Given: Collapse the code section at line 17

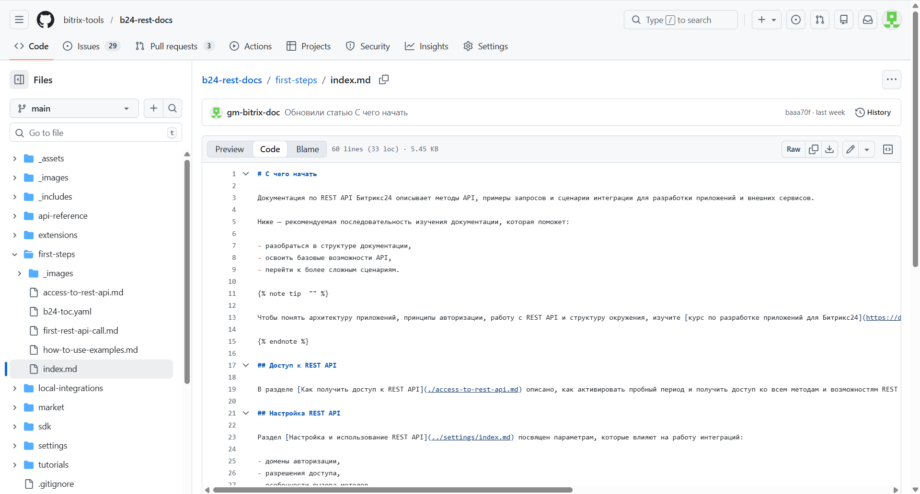Looking at the screenshot, I should pyautogui.click(x=246, y=365).
